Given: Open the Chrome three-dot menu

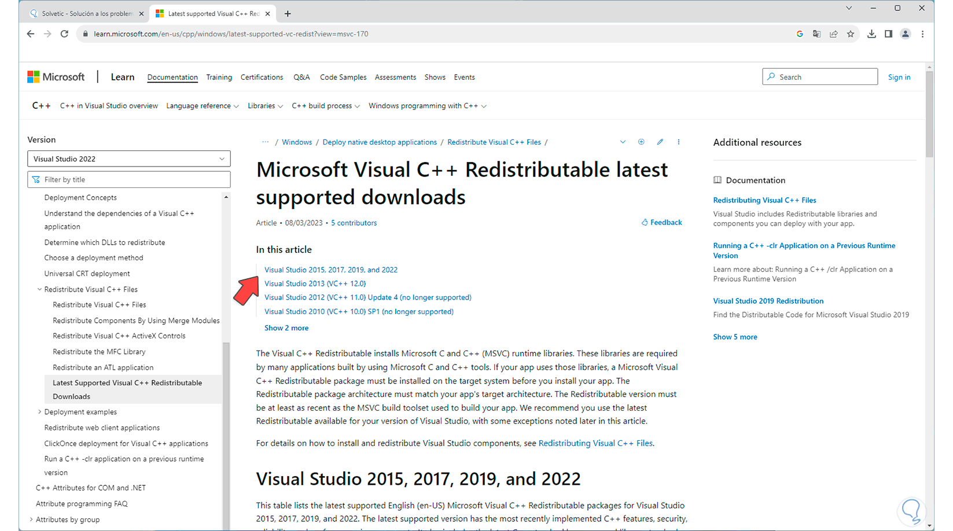Looking at the screenshot, I should (x=923, y=34).
